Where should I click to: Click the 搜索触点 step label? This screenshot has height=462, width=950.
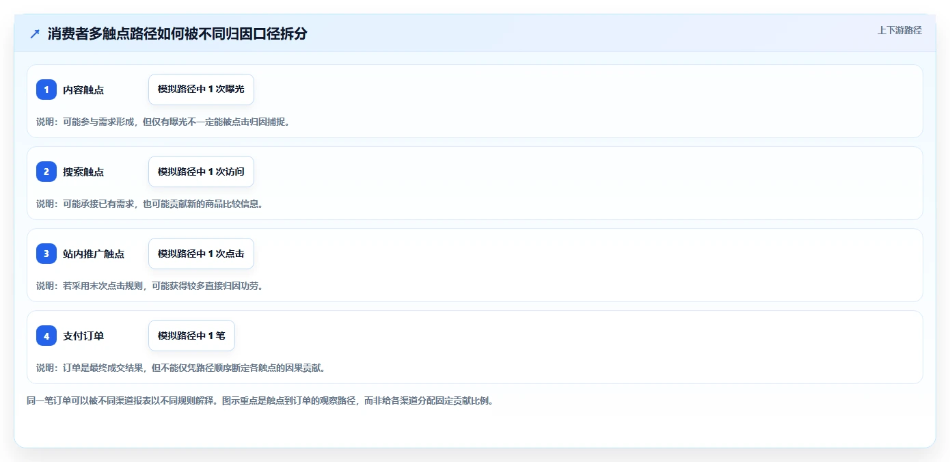(83, 172)
